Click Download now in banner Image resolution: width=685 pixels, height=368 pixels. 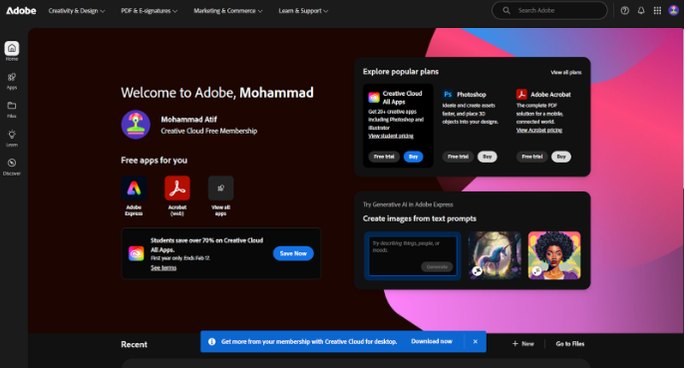pos(432,341)
